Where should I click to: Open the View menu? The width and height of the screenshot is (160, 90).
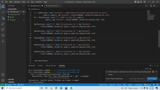24,2
